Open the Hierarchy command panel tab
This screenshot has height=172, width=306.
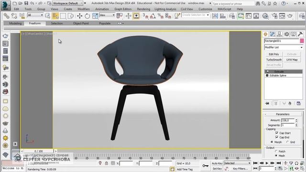point(279,34)
